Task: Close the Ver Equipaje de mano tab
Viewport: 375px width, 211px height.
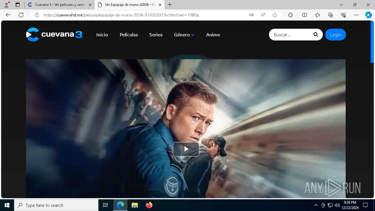Action: [160, 5]
